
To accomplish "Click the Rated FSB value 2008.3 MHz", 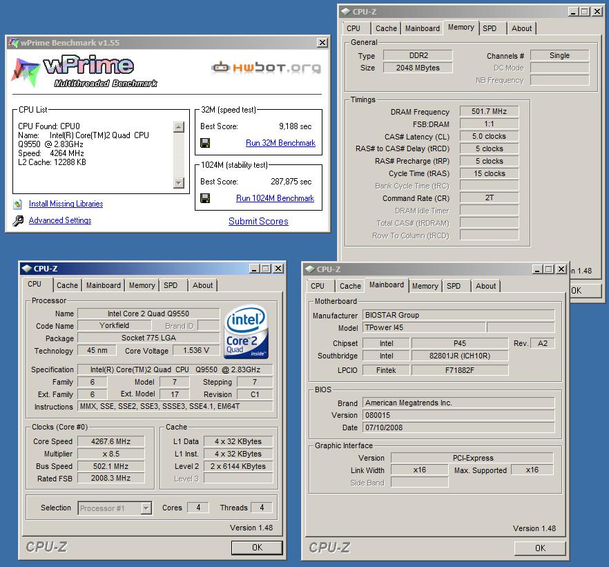I will coord(111,479).
